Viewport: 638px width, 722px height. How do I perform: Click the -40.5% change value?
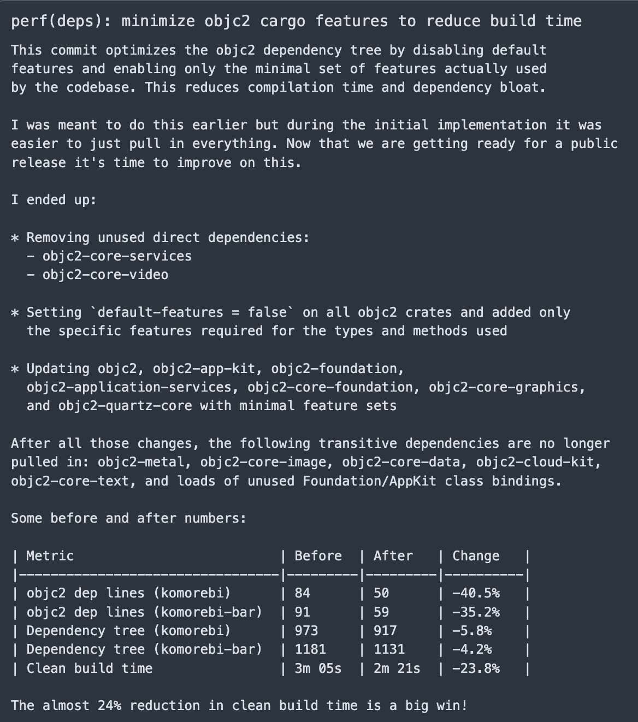(x=475, y=593)
